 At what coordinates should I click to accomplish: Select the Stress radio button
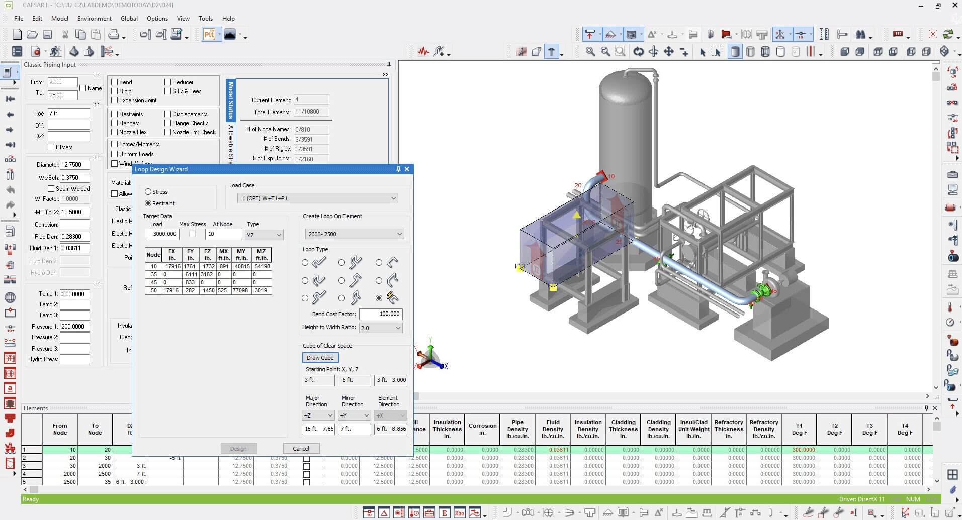point(148,192)
